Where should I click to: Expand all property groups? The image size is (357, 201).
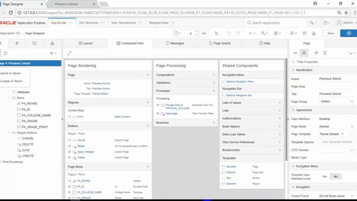(325, 53)
